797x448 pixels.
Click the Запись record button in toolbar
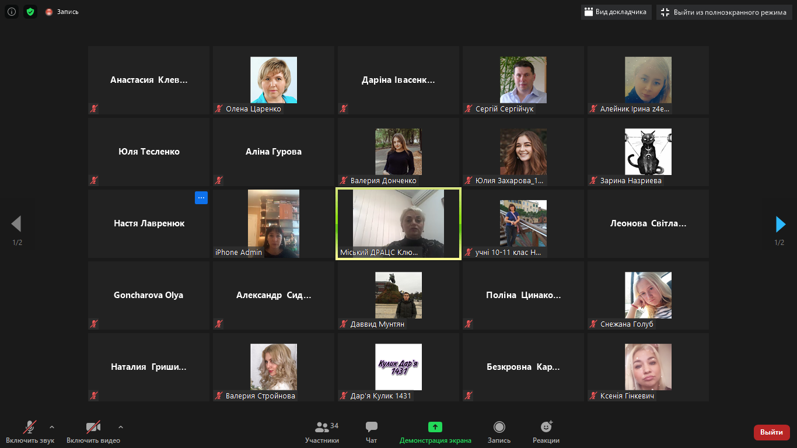499,433
